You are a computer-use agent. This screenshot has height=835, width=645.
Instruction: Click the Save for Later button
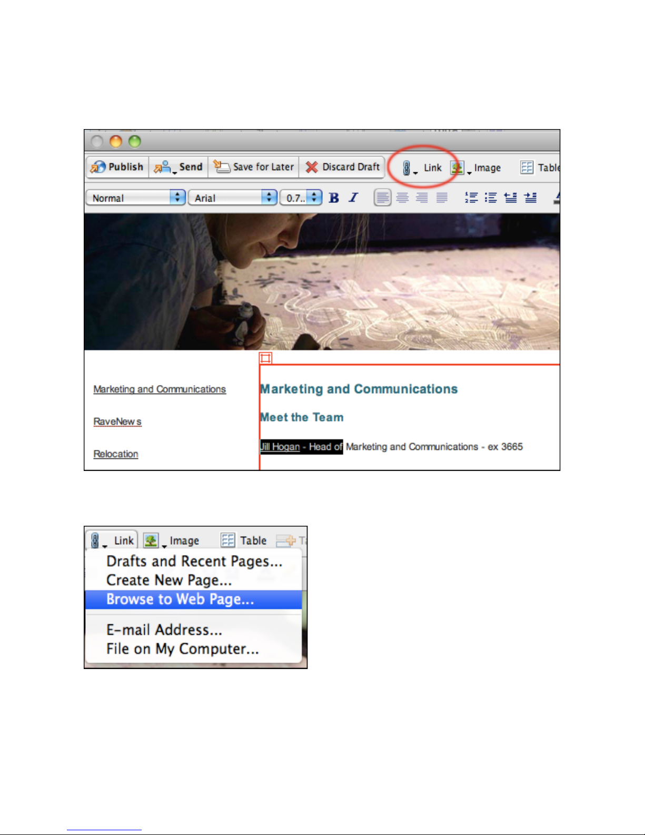coord(254,167)
